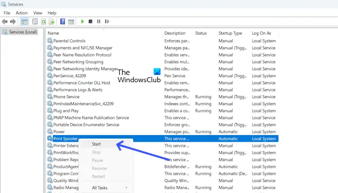Click the Stop Service square toolbar icon
The image size is (338, 193).
click(90, 21)
